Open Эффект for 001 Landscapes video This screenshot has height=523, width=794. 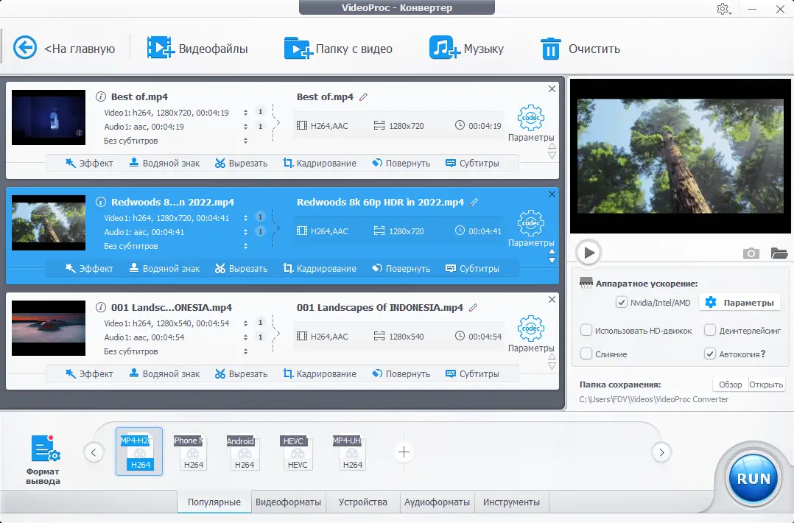89,373
